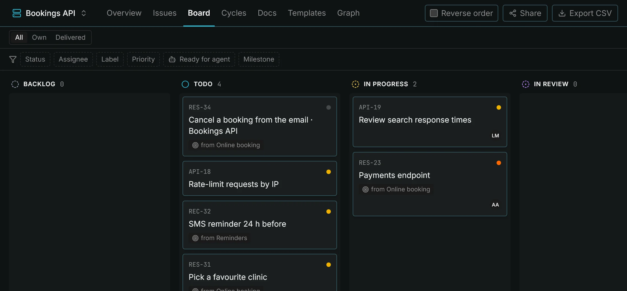Open the Rate-limit requests by IP card
The width and height of the screenshot is (627, 291).
pyautogui.click(x=260, y=179)
